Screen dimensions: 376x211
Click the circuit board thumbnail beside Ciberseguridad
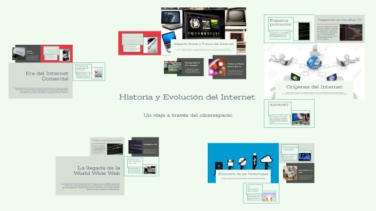coord(173,68)
